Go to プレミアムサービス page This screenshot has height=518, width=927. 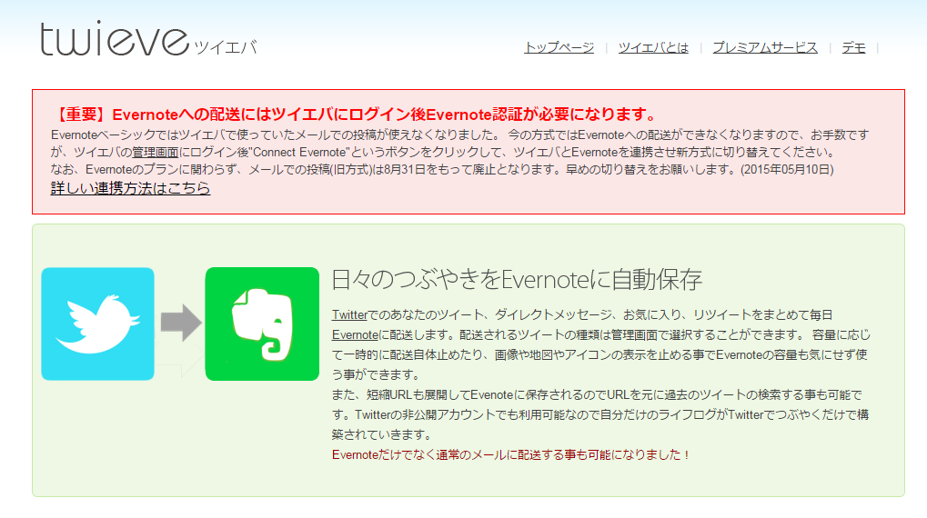coord(765,47)
